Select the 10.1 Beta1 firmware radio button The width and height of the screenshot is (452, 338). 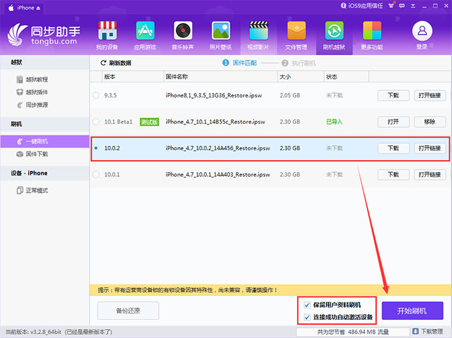click(x=96, y=122)
